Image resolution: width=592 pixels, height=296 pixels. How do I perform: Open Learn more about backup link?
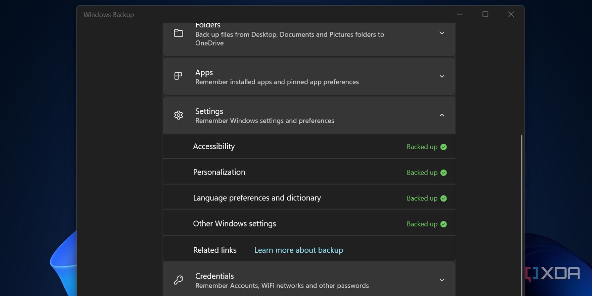[299, 250]
